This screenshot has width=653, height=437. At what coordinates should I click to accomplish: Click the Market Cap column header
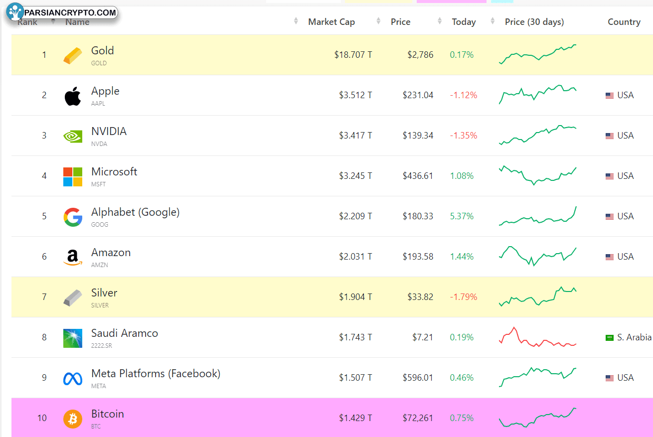tap(331, 22)
